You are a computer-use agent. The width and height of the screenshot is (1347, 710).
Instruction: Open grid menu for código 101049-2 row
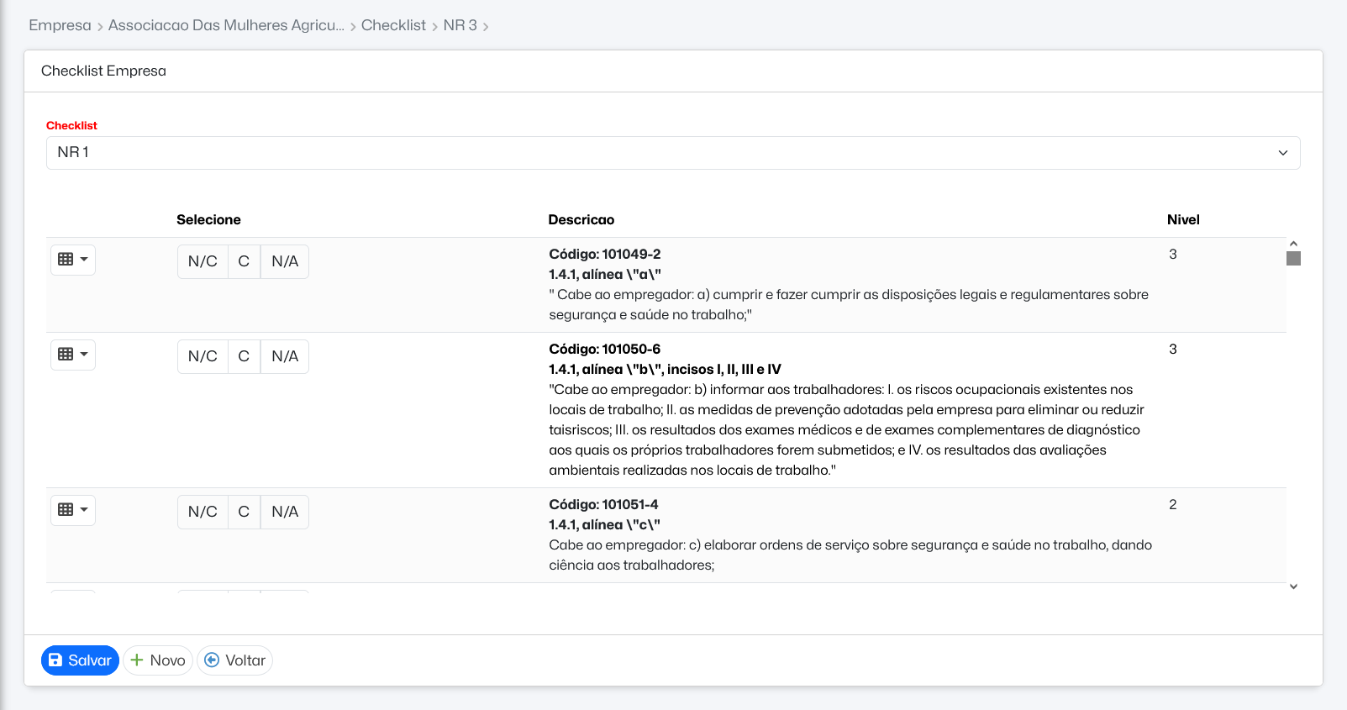coord(73,260)
